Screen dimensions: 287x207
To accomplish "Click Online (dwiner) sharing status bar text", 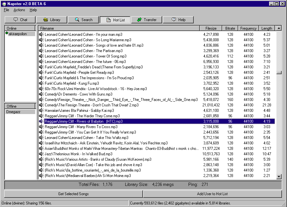I will (27, 203).
